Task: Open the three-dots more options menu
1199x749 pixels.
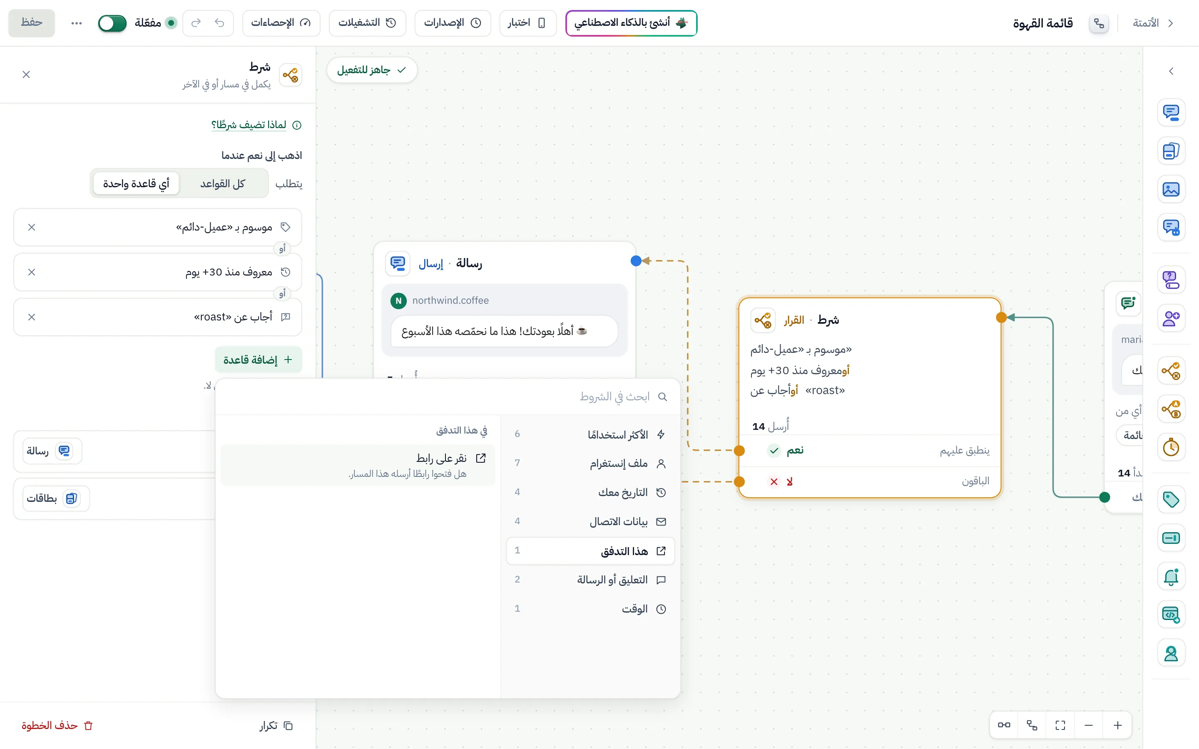Action: click(76, 23)
